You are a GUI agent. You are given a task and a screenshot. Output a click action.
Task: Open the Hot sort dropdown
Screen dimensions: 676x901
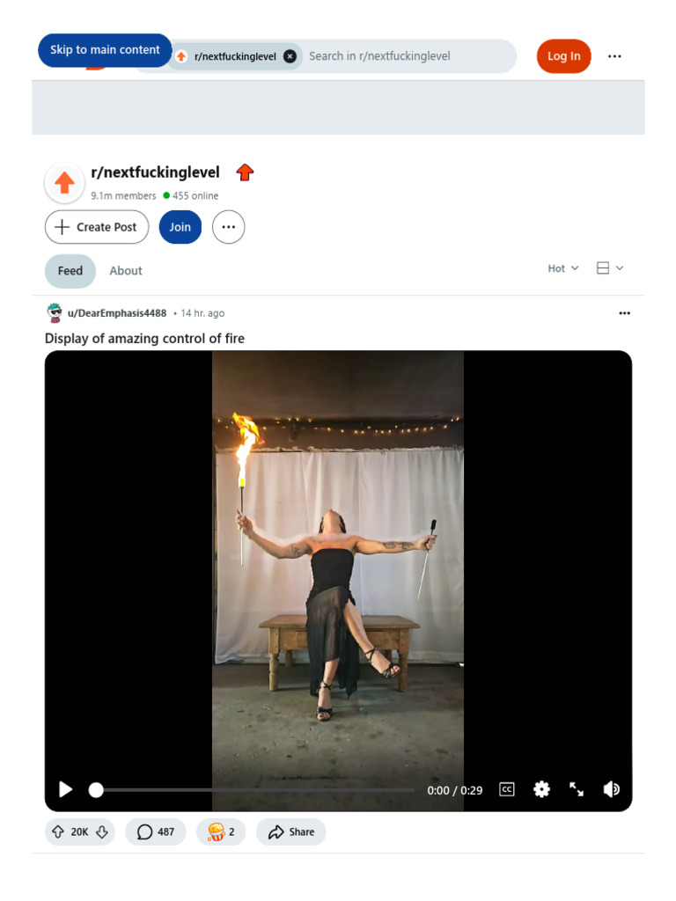point(563,268)
